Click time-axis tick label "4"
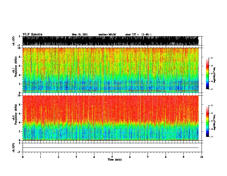Viewport: 227px width, 176px height. [x=94, y=157]
